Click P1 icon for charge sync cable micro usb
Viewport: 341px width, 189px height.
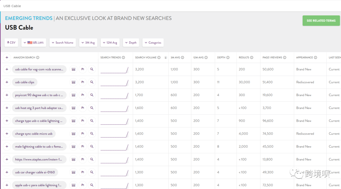(x=83, y=133)
